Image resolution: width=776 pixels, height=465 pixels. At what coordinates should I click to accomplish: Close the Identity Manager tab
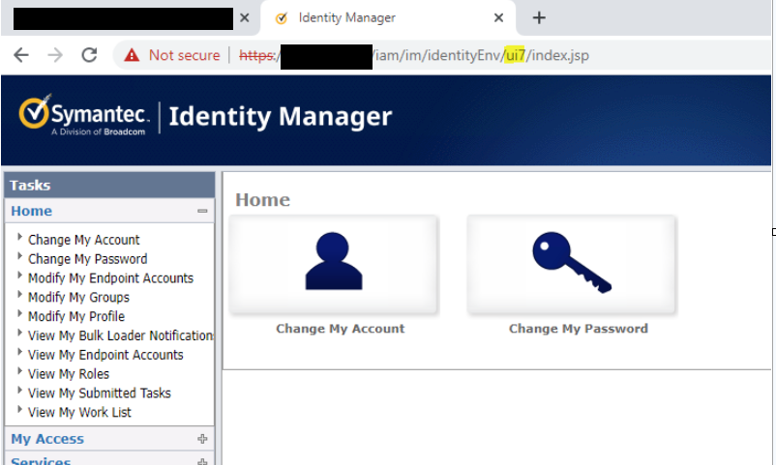click(x=499, y=18)
